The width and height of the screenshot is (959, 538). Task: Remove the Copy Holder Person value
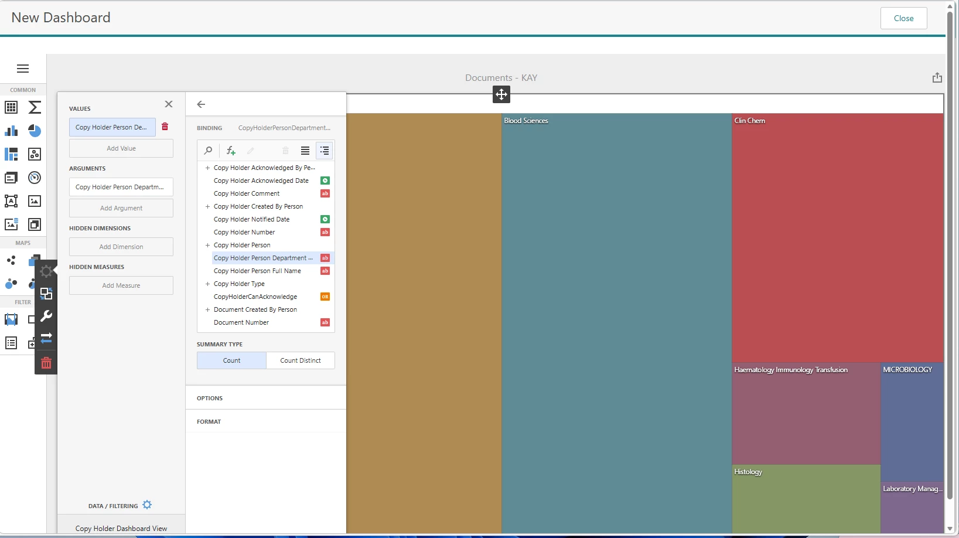coord(165,127)
